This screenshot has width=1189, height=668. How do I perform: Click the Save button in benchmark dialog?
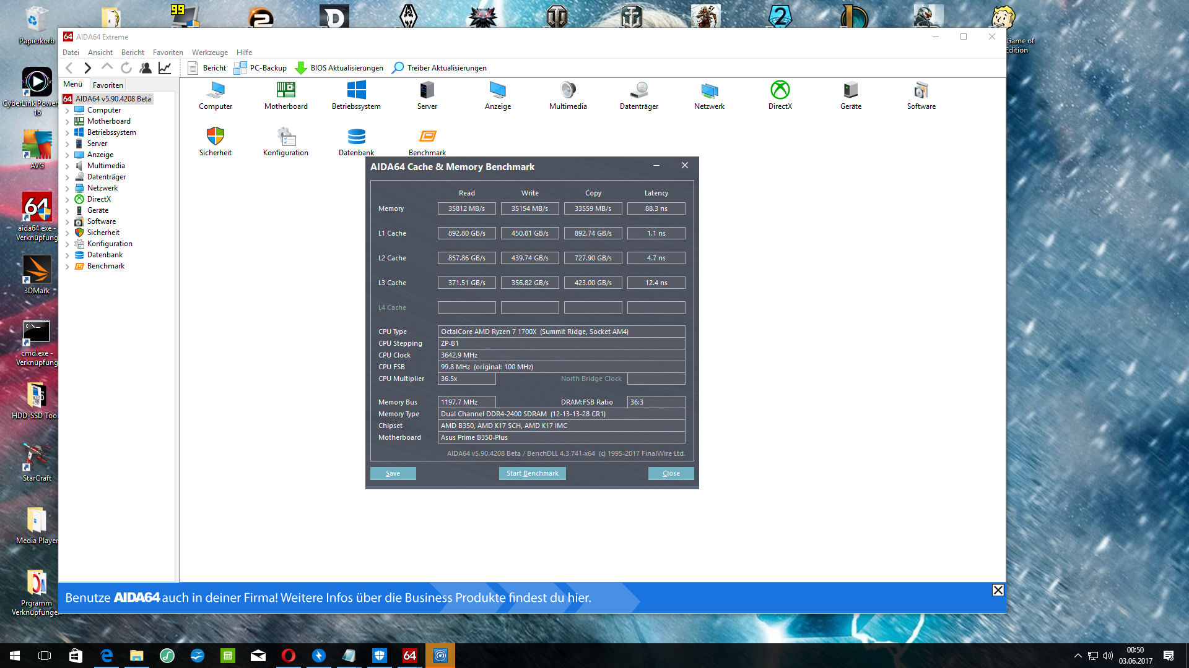click(x=393, y=473)
